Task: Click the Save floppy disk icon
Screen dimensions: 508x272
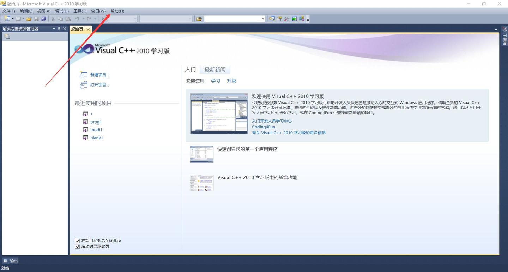Action: click(36, 19)
